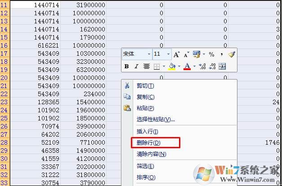Select cell with value 46358
Screen dimensions: 282x186
point(36,151)
